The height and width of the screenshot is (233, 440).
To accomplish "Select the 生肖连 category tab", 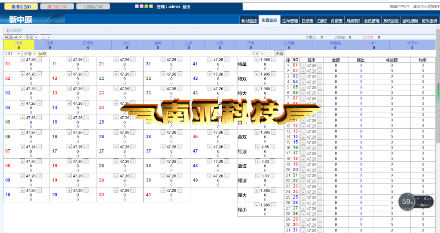I will (289, 45).
